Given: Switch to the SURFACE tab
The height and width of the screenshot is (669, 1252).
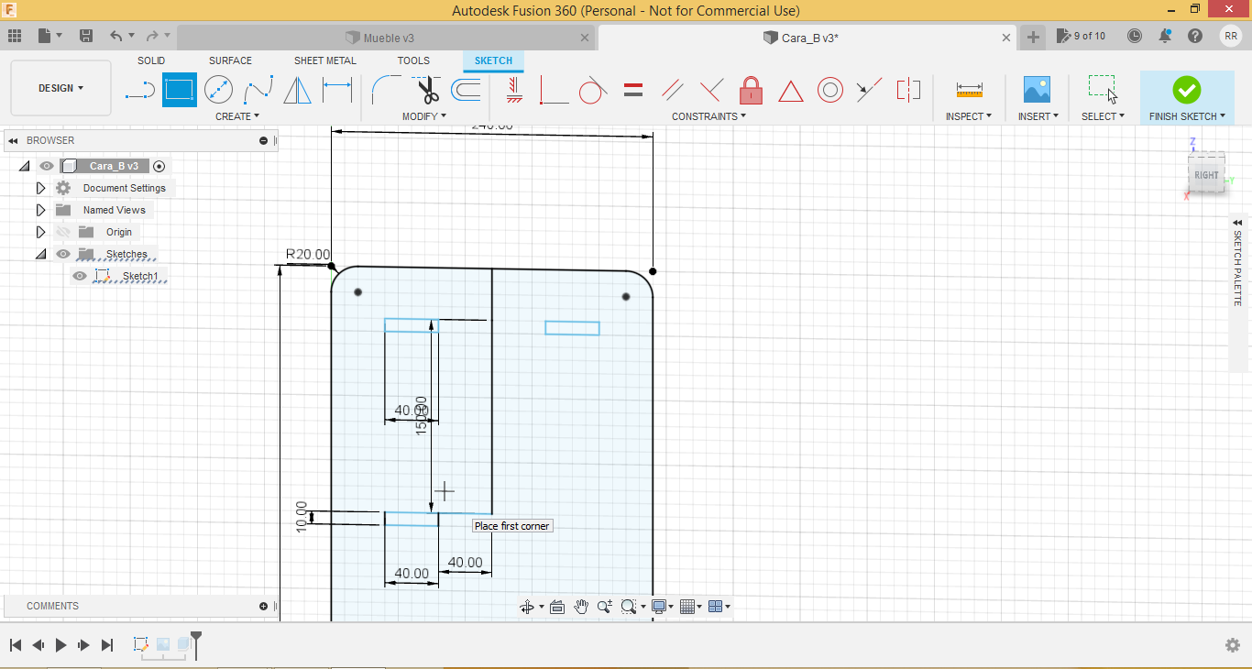Looking at the screenshot, I should [x=230, y=60].
